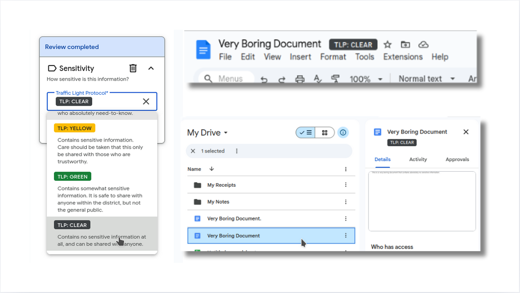
Task: Open the File menu
Action: (x=225, y=57)
